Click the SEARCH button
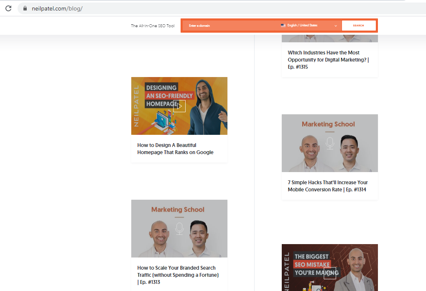 click(x=359, y=26)
